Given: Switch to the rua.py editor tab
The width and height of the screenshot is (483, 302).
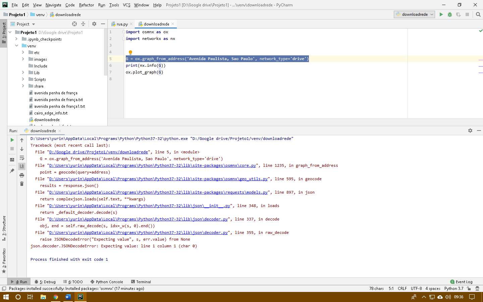Looking at the screenshot, I should click(122, 24).
